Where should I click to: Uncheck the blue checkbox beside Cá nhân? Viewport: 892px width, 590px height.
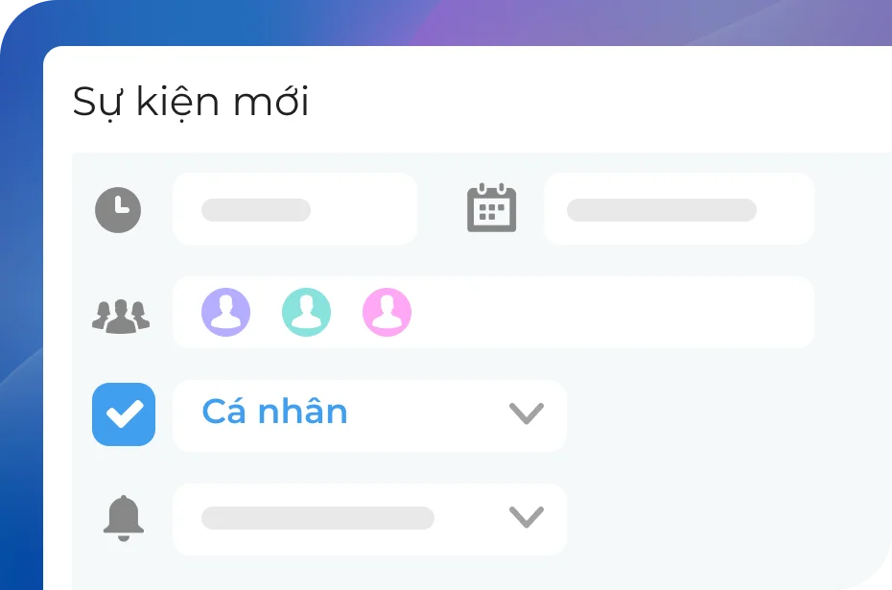tap(124, 414)
